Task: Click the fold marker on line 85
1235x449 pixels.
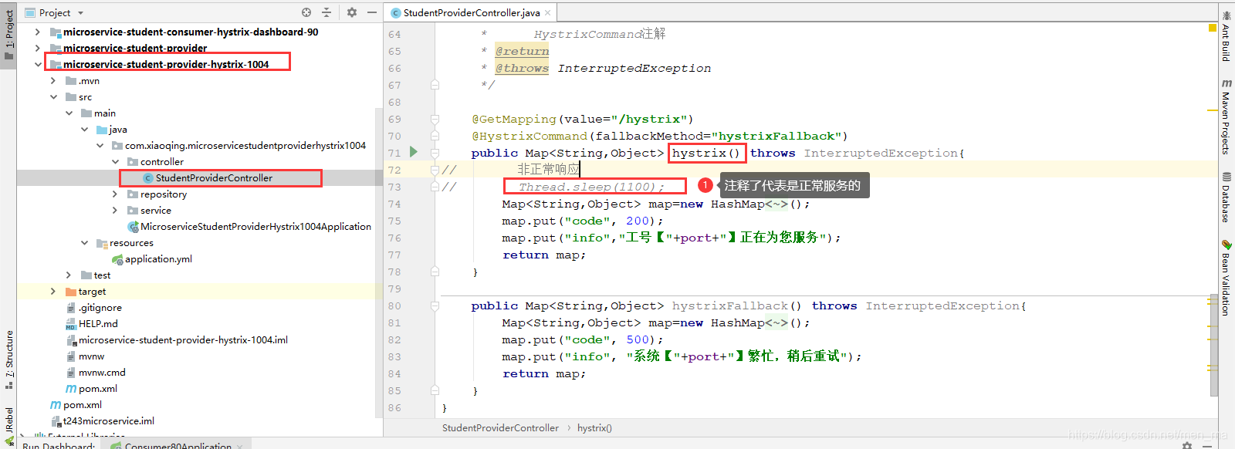Action: click(x=435, y=390)
